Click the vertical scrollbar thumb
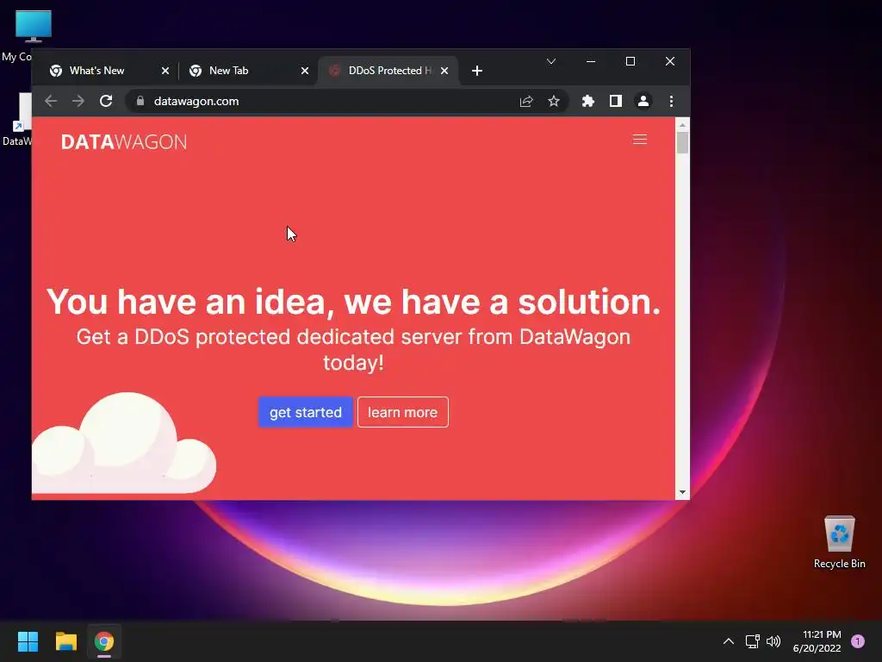The width and height of the screenshot is (882, 662). 682,143
